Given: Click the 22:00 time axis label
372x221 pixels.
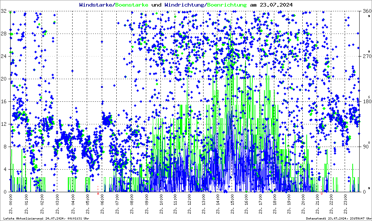Looking at the screenshot, I should pyautogui.click(x=331, y=204).
